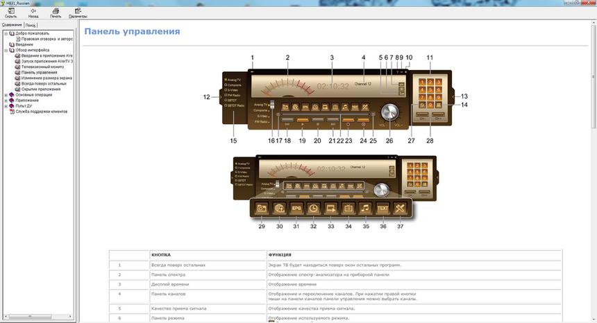The width and height of the screenshot is (597, 323).
Task: Collapse the Добро пожаловать tree node
Action: click(x=6, y=33)
